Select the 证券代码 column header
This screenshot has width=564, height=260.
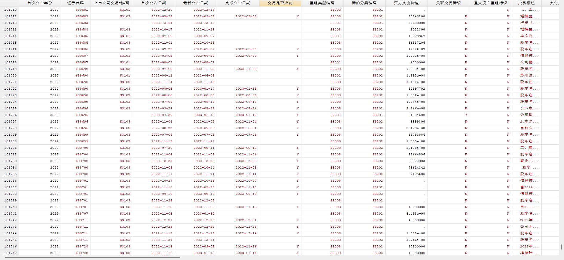[x=76, y=3]
